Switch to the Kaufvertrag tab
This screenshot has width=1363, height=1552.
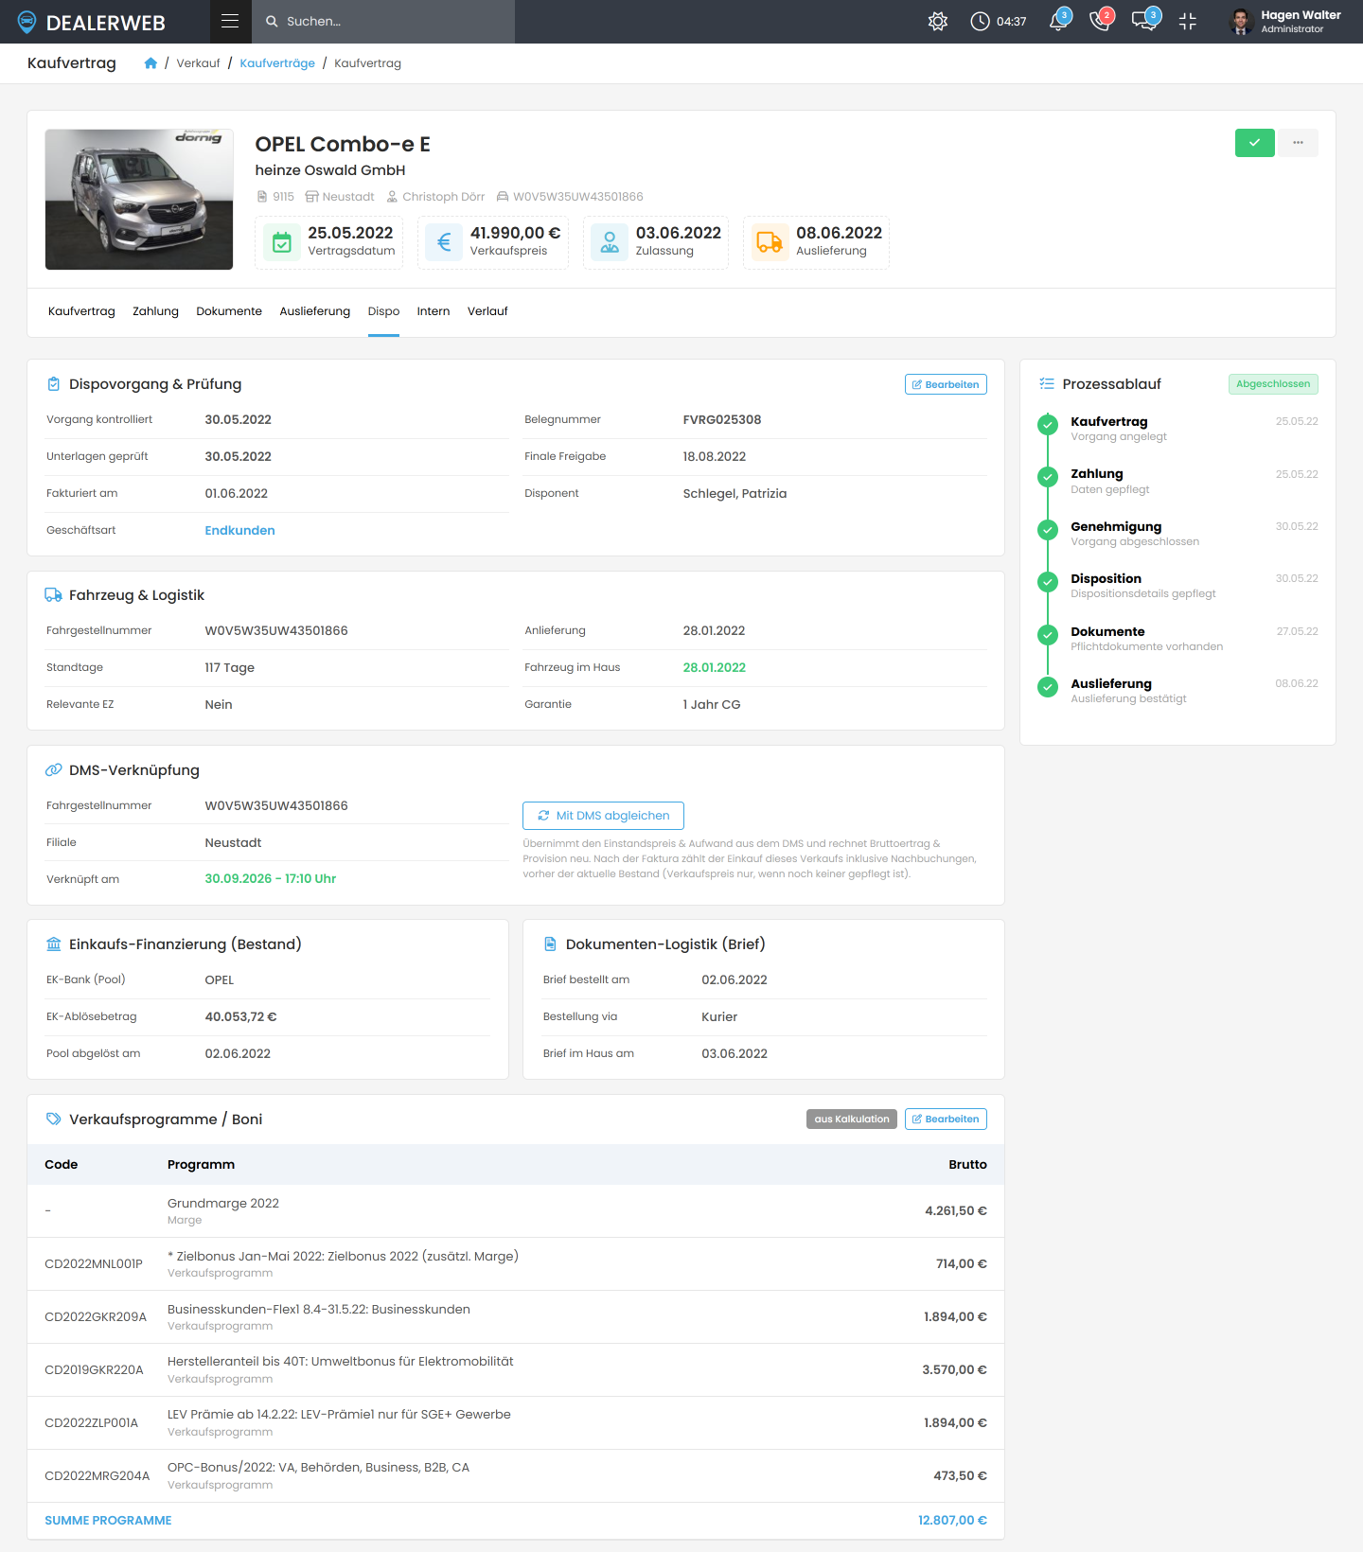[81, 311]
